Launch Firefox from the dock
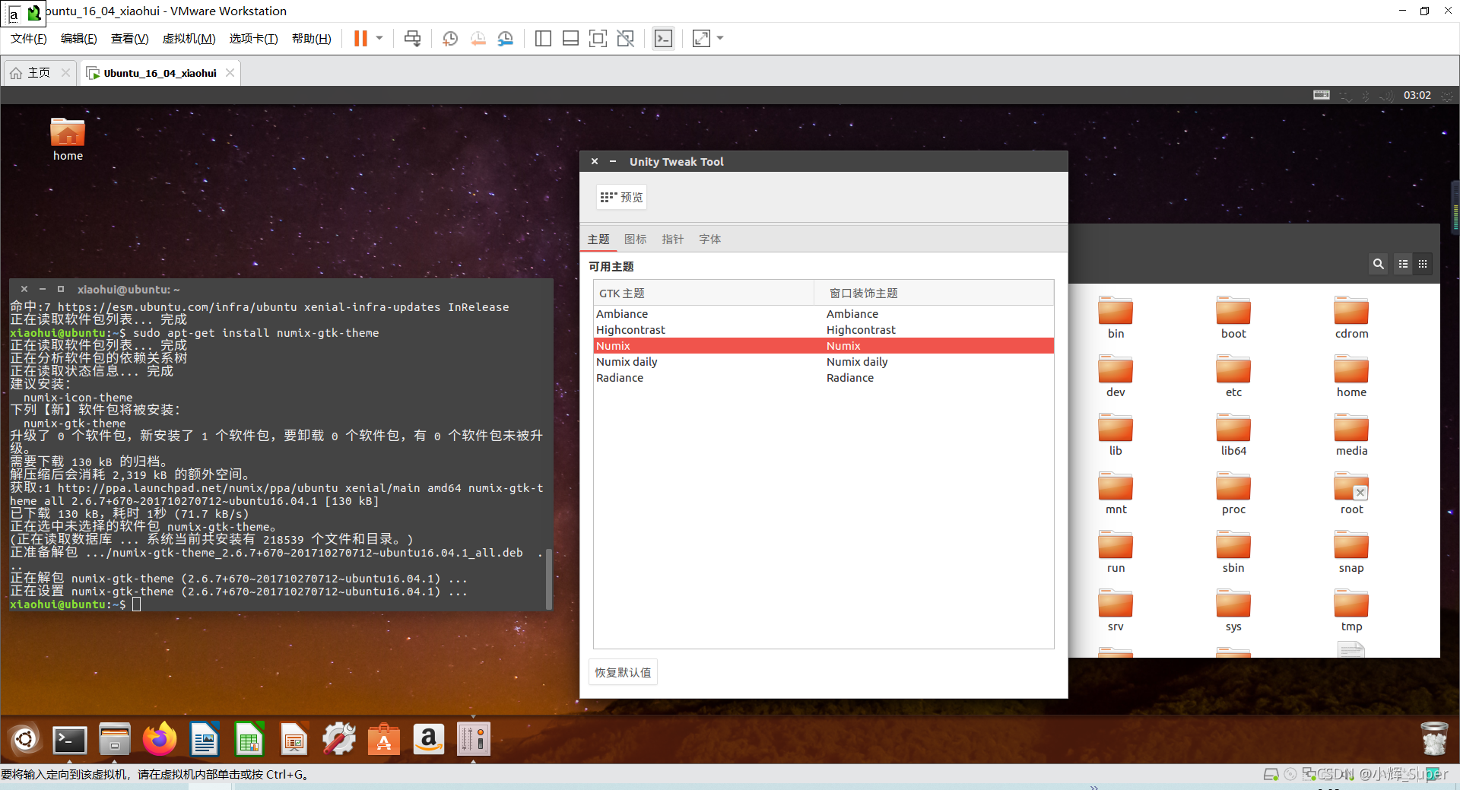 coord(159,739)
